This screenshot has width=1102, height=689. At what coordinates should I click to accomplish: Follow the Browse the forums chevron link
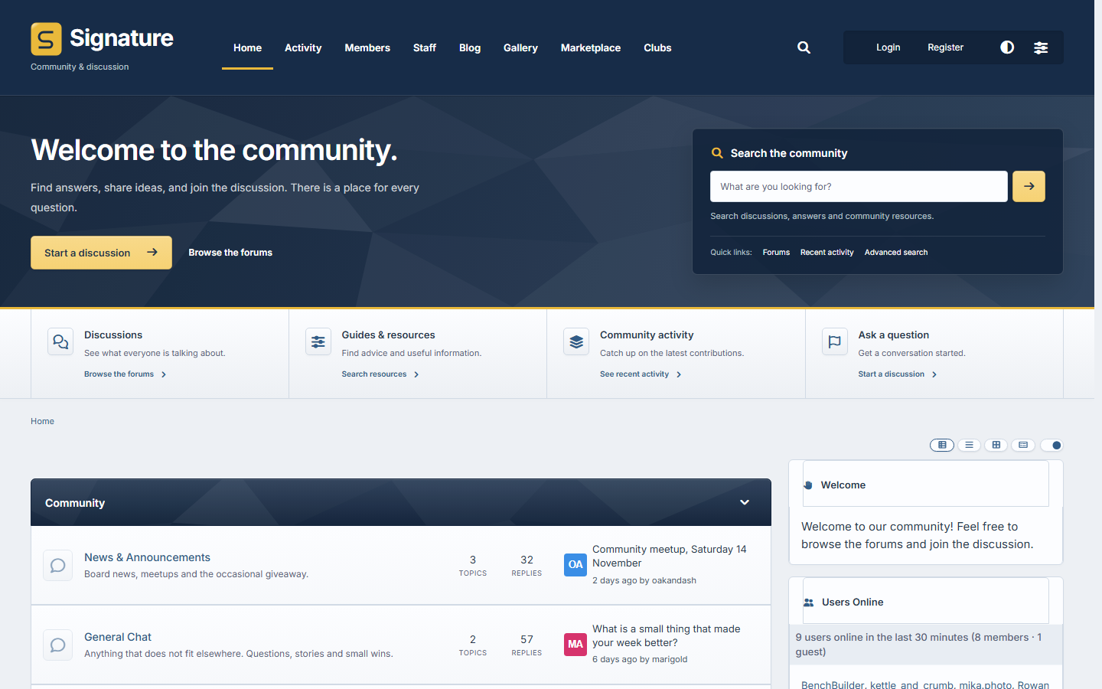click(x=126, y=374)
